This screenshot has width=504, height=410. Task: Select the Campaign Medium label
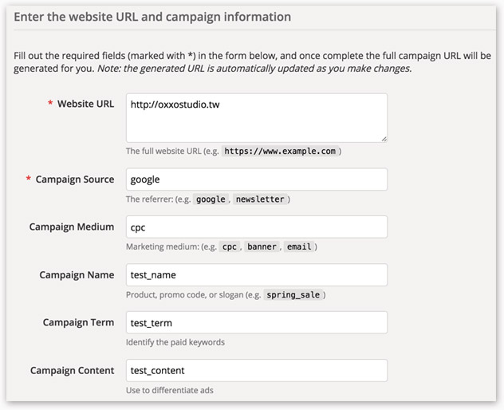click(x=72, y=227)
